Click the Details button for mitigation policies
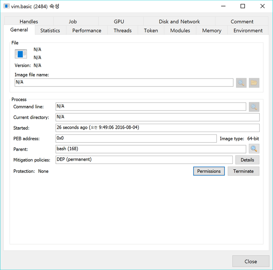The width and height of the screenshot is (273, 270). click(247, 160)
